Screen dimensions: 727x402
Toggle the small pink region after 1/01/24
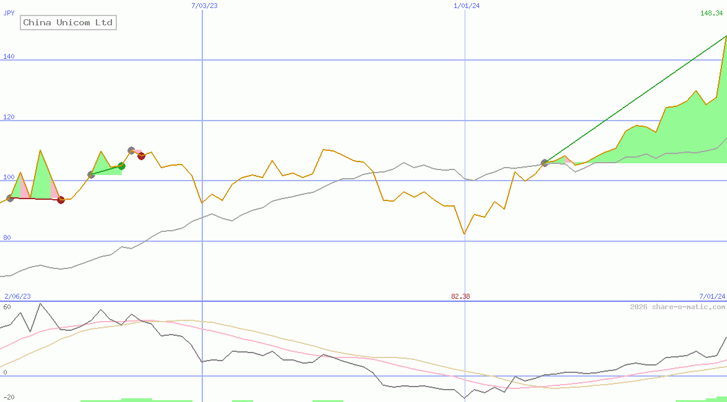point(567,160)
